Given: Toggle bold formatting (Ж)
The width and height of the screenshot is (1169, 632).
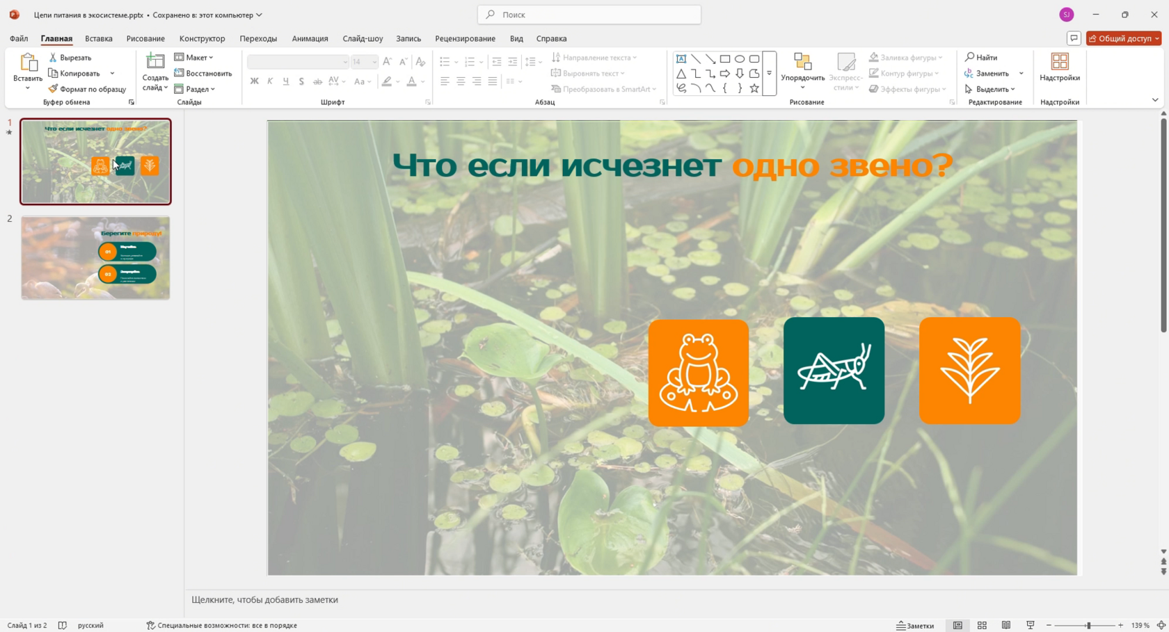Looking at the screenshot, I should coord(255,81).
